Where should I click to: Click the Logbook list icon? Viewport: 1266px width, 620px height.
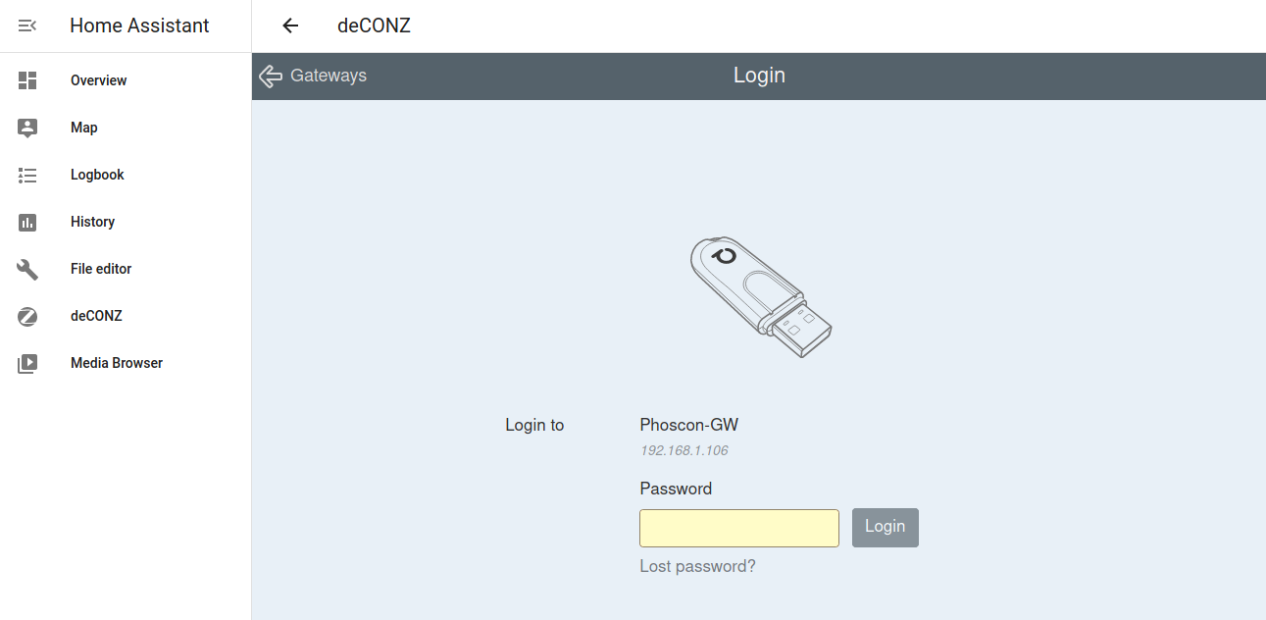pos(27,175)
